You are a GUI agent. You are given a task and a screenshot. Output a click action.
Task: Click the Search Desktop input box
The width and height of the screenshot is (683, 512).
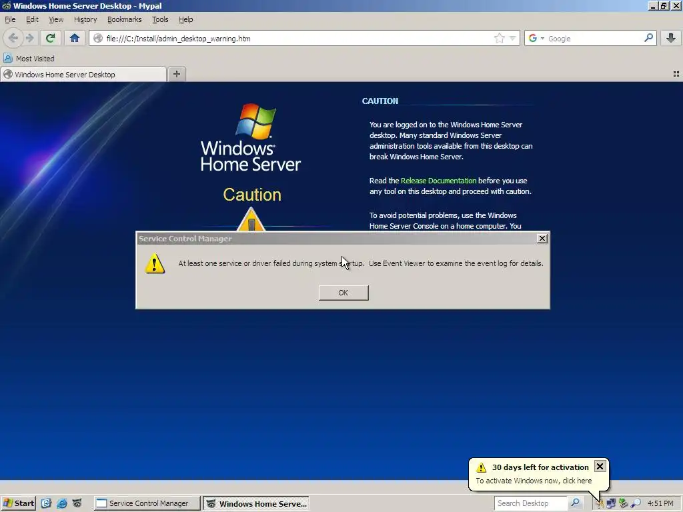click(531, 503)
